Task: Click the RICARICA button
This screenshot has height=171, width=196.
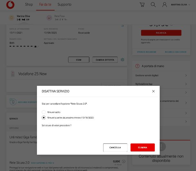Action: (x=161, y=33)
